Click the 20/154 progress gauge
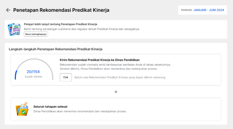 click(x=34, y=69)
